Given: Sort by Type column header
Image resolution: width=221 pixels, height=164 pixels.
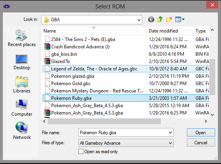Looking at the screenshot, I should [201, 31].
